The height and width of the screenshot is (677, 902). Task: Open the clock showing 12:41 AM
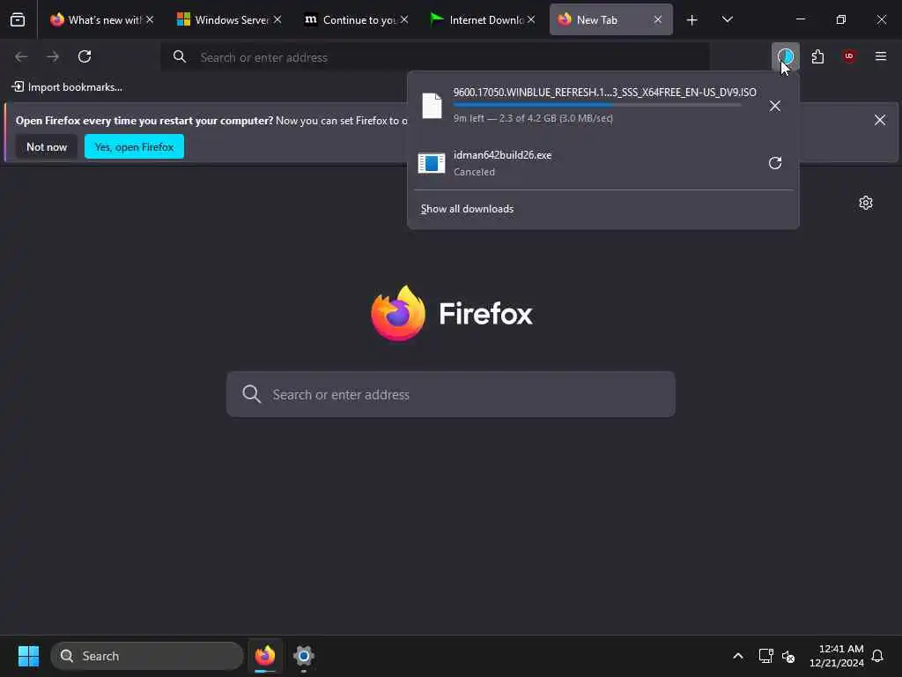(837, 656)
